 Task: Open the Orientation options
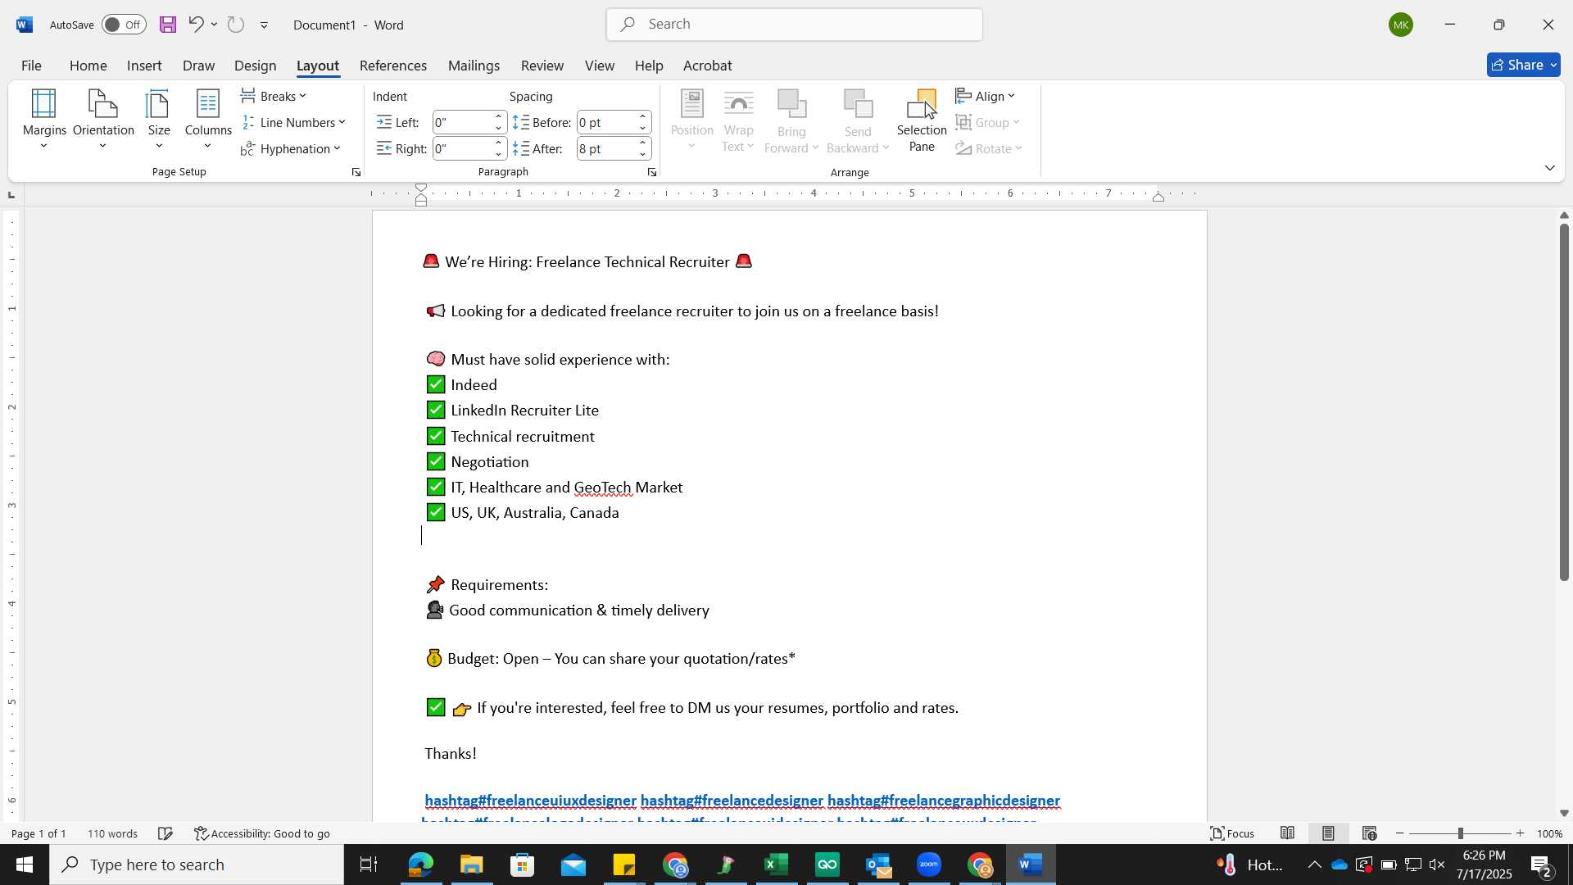tap(103, 120)
